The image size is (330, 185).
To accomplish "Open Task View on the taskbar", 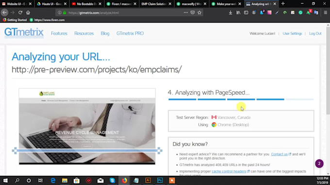I will pyautogui.click(x=40, y=180).
